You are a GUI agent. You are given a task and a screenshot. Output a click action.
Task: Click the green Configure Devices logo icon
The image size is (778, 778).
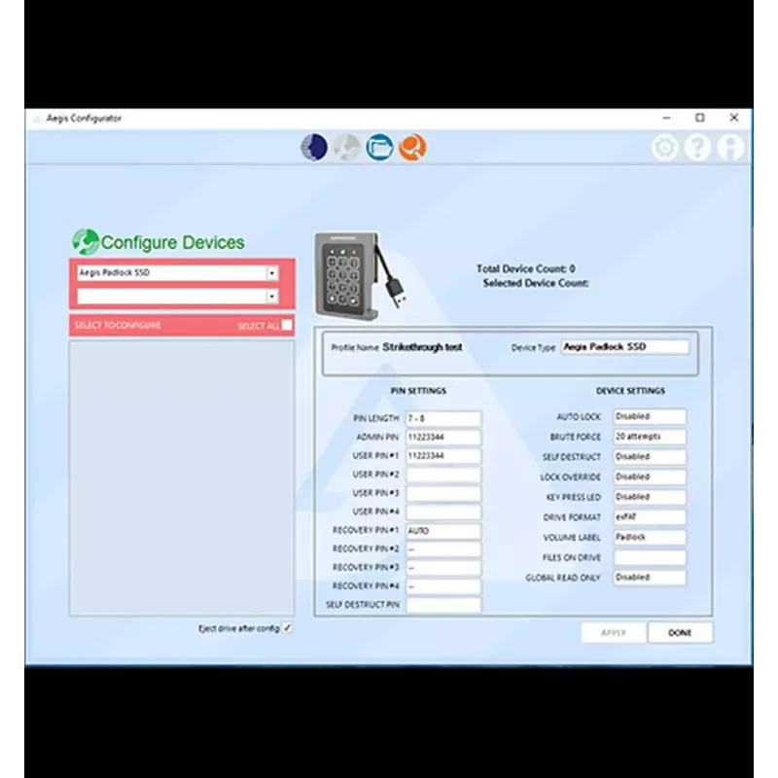click(86, 241)
